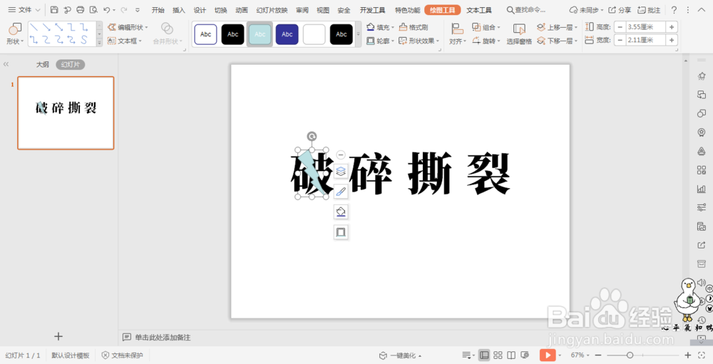Click the badge medal icon in right sidebar
The width and height of the screenshot is (713, 364).
coord(701,132)
